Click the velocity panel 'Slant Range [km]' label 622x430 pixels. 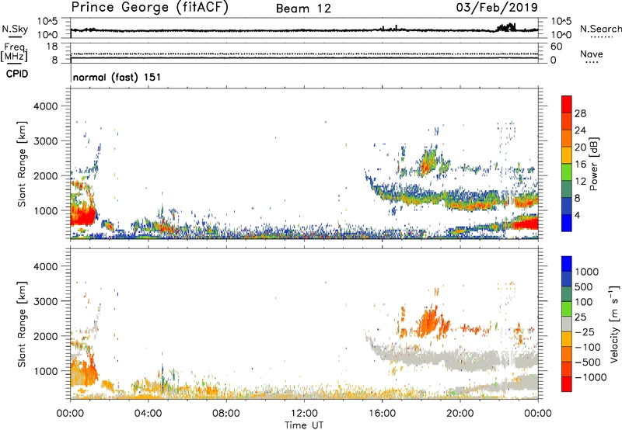click(22, 324)
